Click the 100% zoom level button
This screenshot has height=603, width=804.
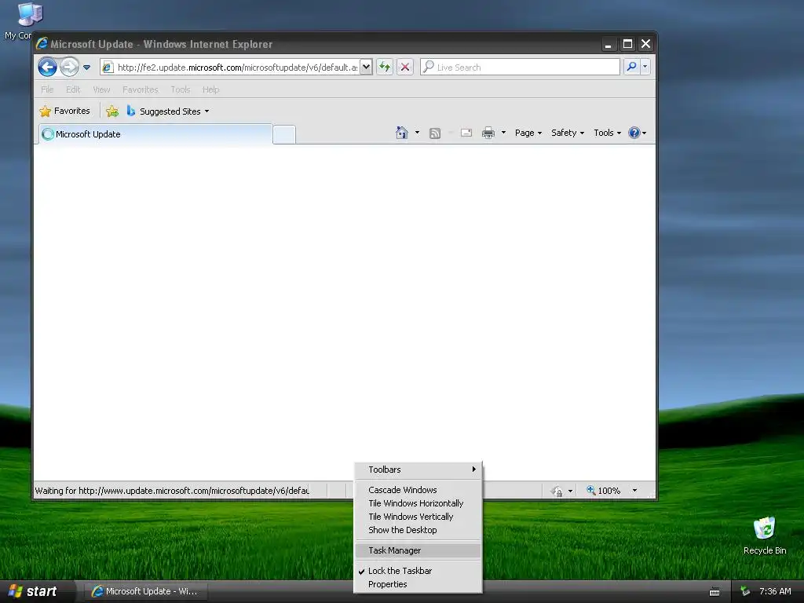(x=604, y=491)
